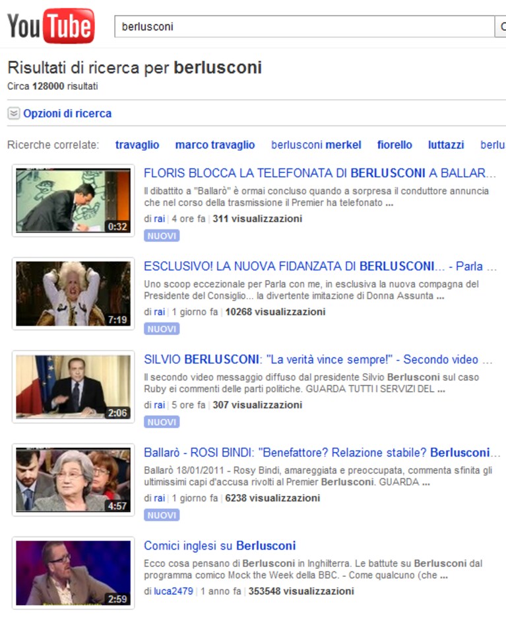The image size is (506, 625).
Task: Open rai channel under Floris video
Action: click(x=159, y=219)
